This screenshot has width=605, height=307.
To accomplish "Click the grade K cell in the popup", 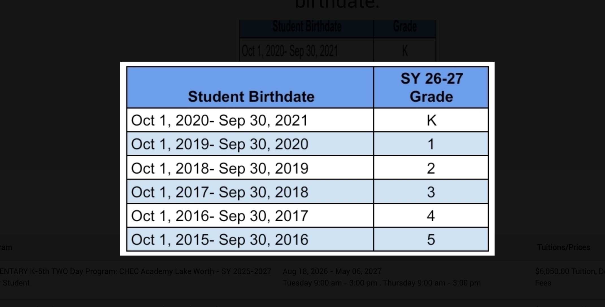I will [x=431, y=120].
